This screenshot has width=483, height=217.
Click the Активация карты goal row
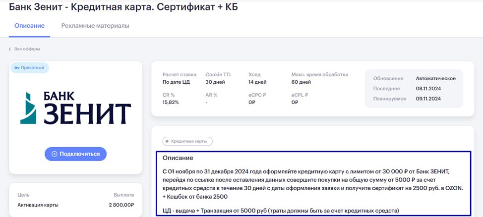pyautogui.click(x=76, y=205)
